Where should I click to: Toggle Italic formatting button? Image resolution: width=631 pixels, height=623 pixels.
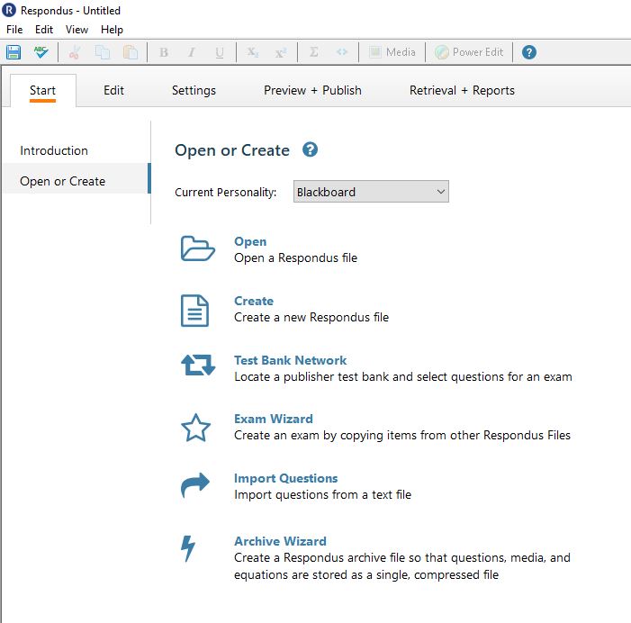[x=192, y=52]
